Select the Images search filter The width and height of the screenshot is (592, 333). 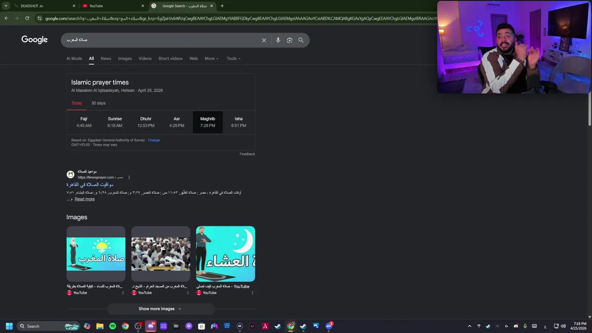tap(125, 59)
